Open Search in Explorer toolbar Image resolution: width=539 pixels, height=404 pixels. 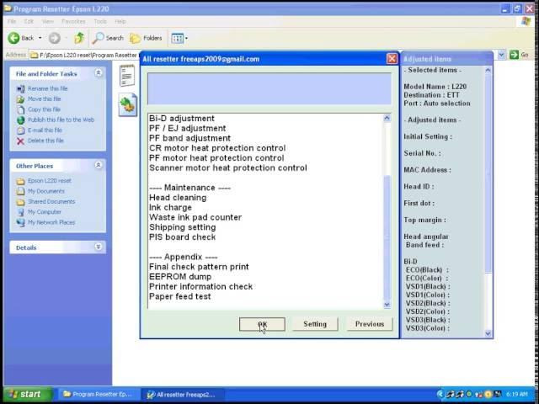click(x=108, y=38)
